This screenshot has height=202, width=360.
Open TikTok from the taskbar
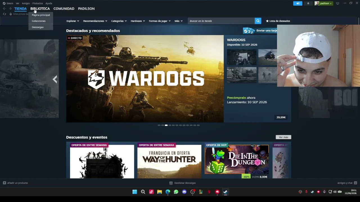coord(151,192)
